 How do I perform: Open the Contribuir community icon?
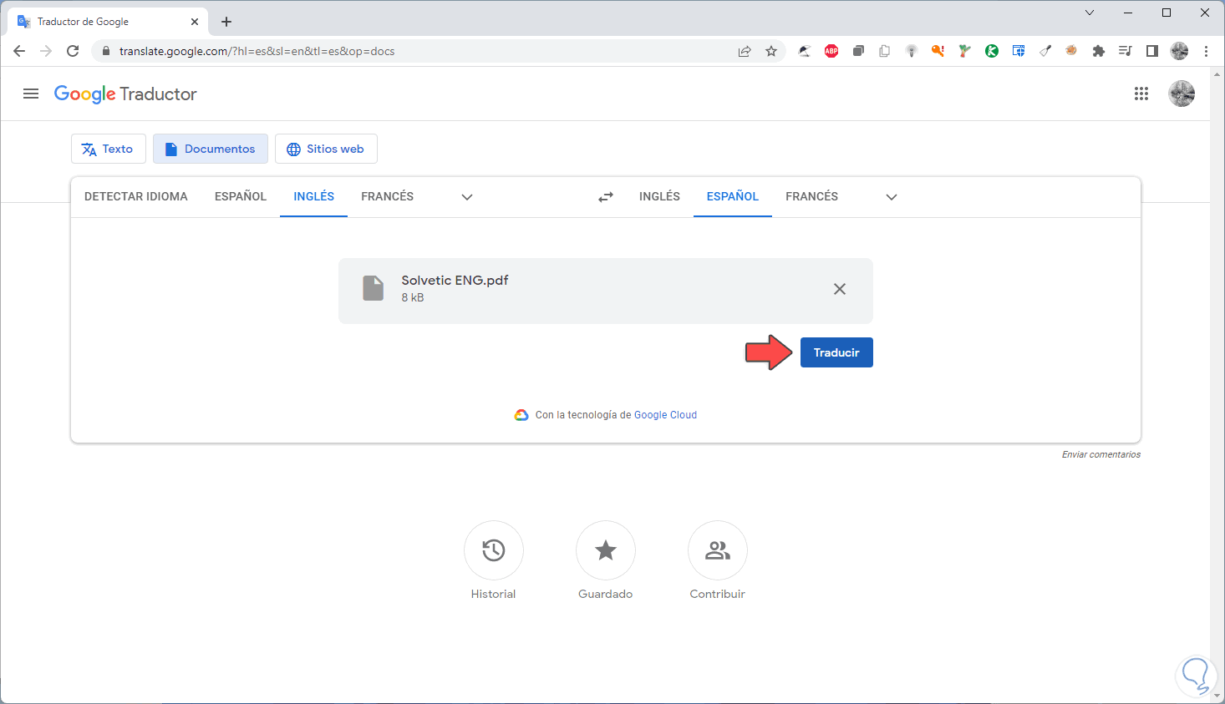coord(718,550)
